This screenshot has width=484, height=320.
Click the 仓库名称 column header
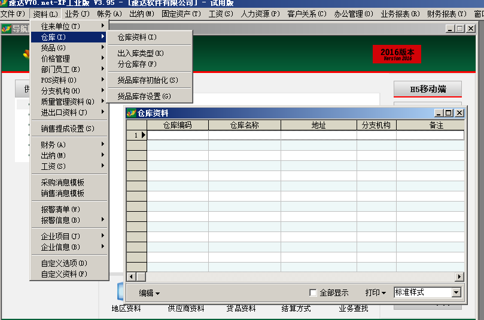click(245, 125)
